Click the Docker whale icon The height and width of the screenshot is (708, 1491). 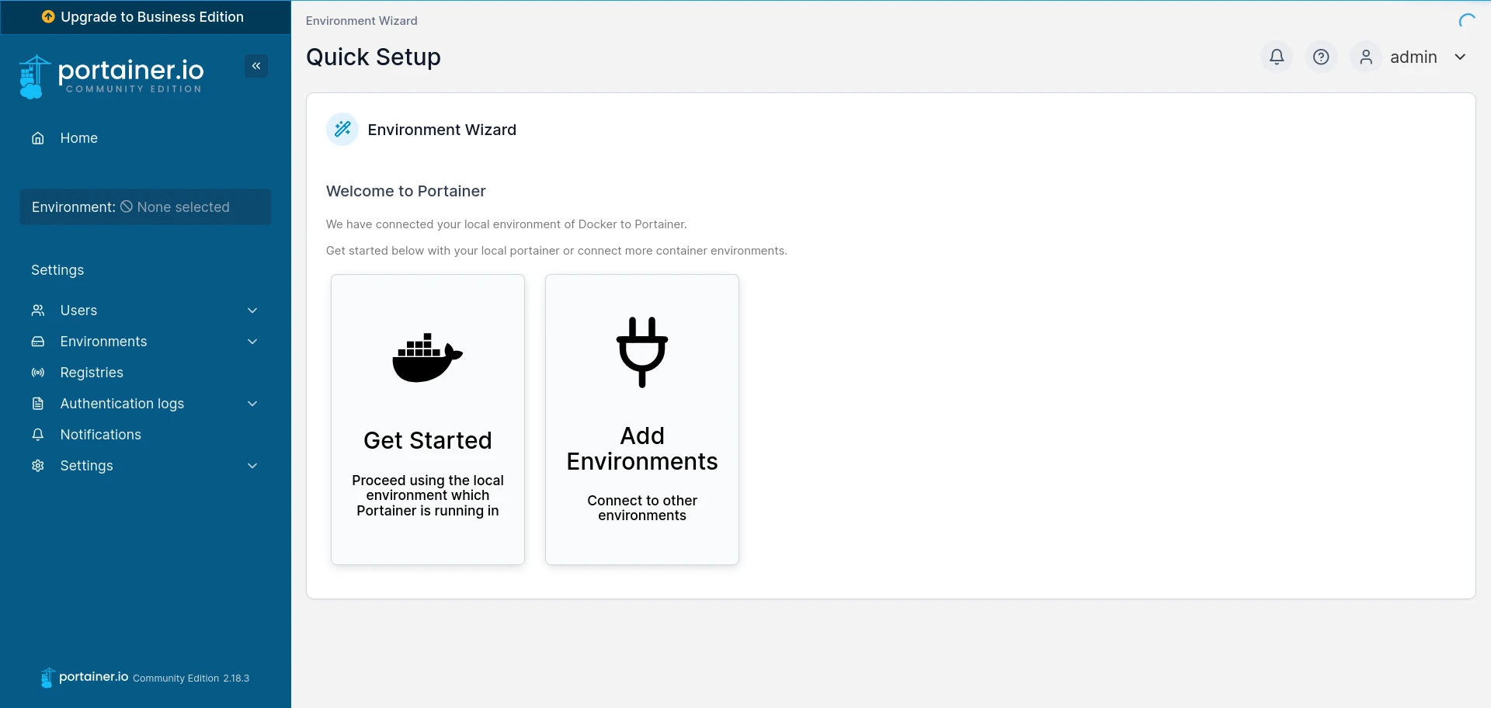pos(427,357)
